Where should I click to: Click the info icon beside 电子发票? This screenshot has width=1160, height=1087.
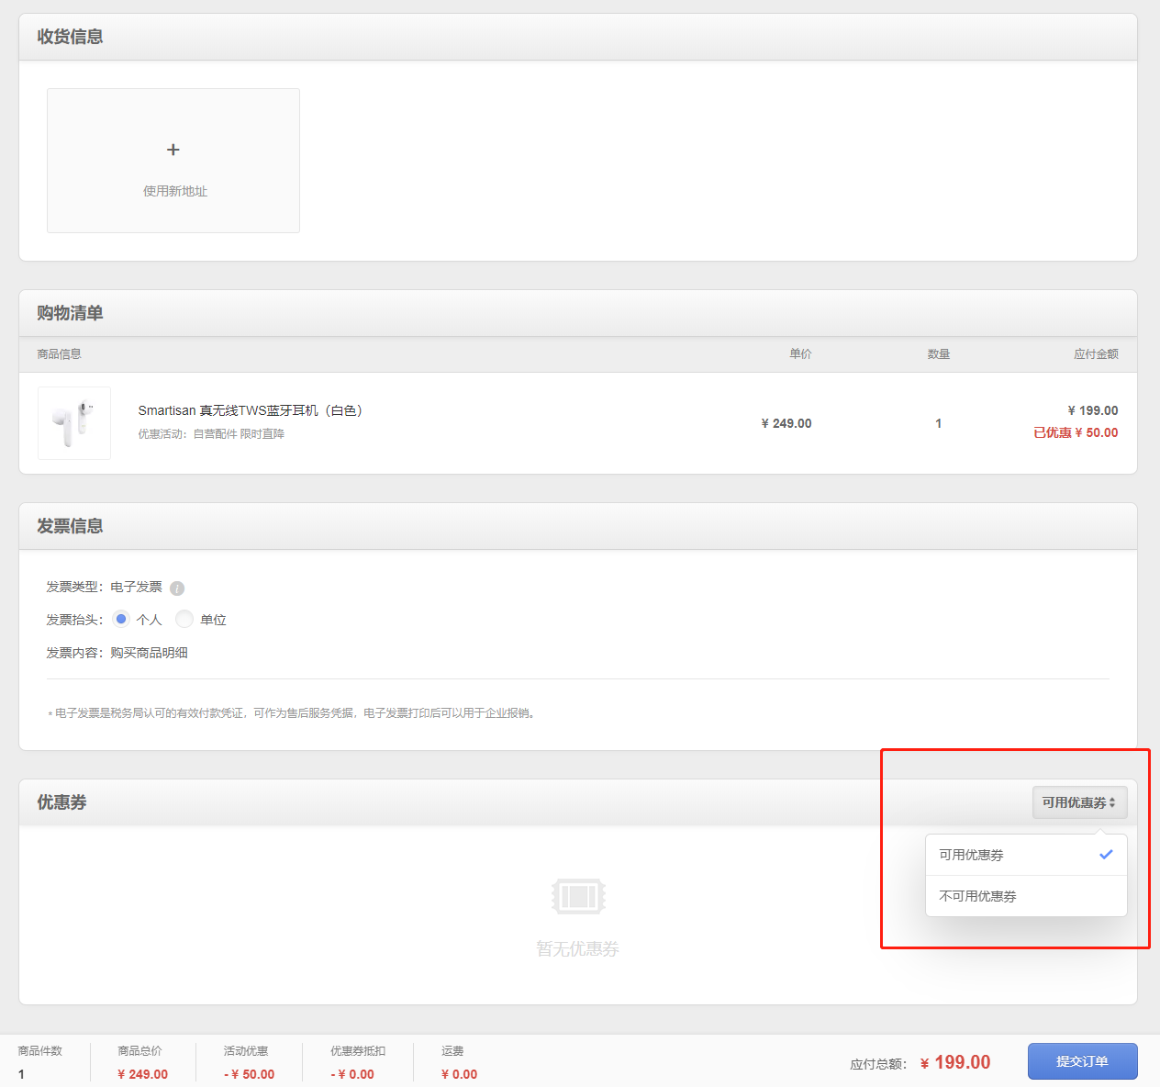(x=177, y=588)
